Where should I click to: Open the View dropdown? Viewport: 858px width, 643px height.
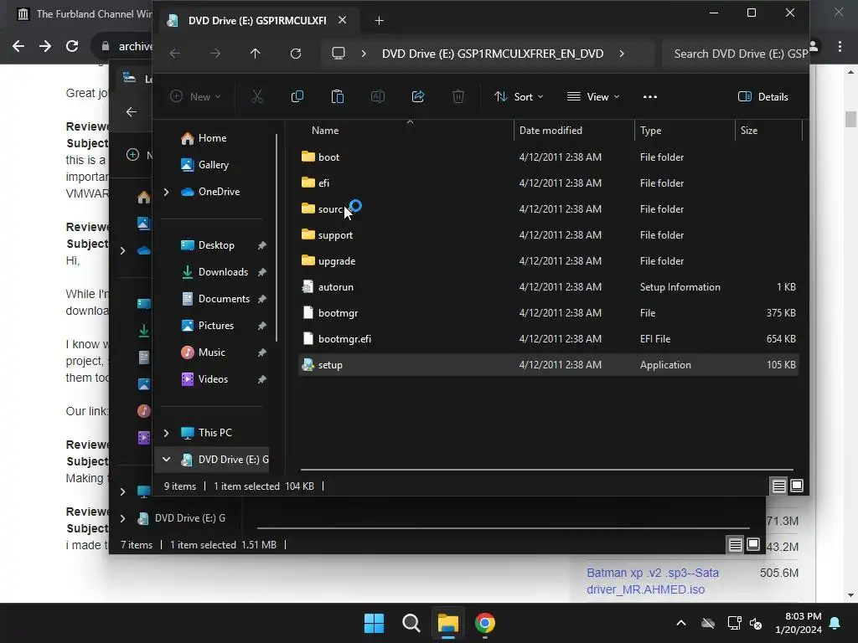pos(594,97)
